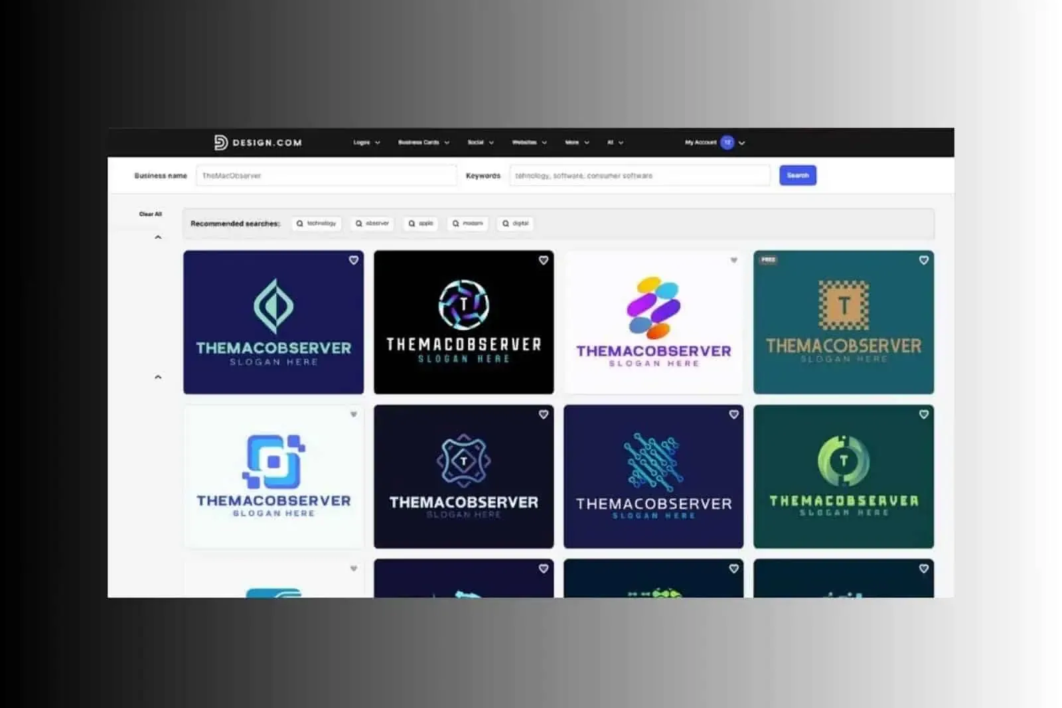Favorite the teal leaf-shaped logo design

click(354, 261)
